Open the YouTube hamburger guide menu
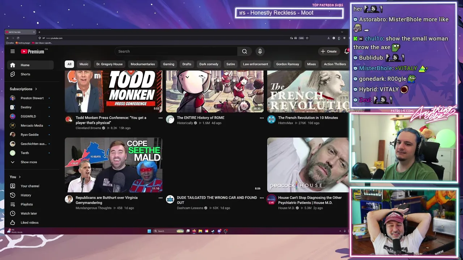This screenshot has width=463, height=260. coord(13,51)
